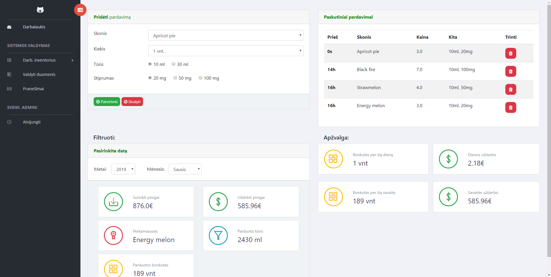551x277 pixels.
Task: Click the Pranešimai envelope icon
Action: pyautogui.click(x=9, y=89)
